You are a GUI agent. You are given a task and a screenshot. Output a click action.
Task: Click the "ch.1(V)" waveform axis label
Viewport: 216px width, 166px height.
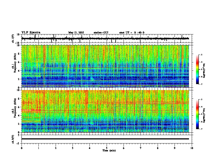coord(13,39)
